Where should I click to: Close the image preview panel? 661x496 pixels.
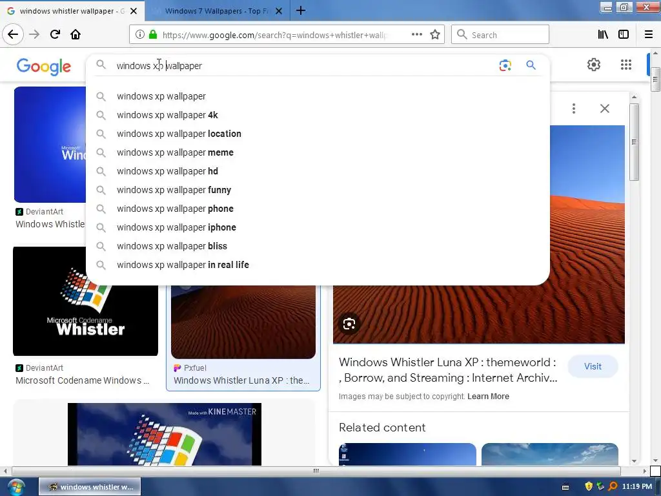(604, 108)
